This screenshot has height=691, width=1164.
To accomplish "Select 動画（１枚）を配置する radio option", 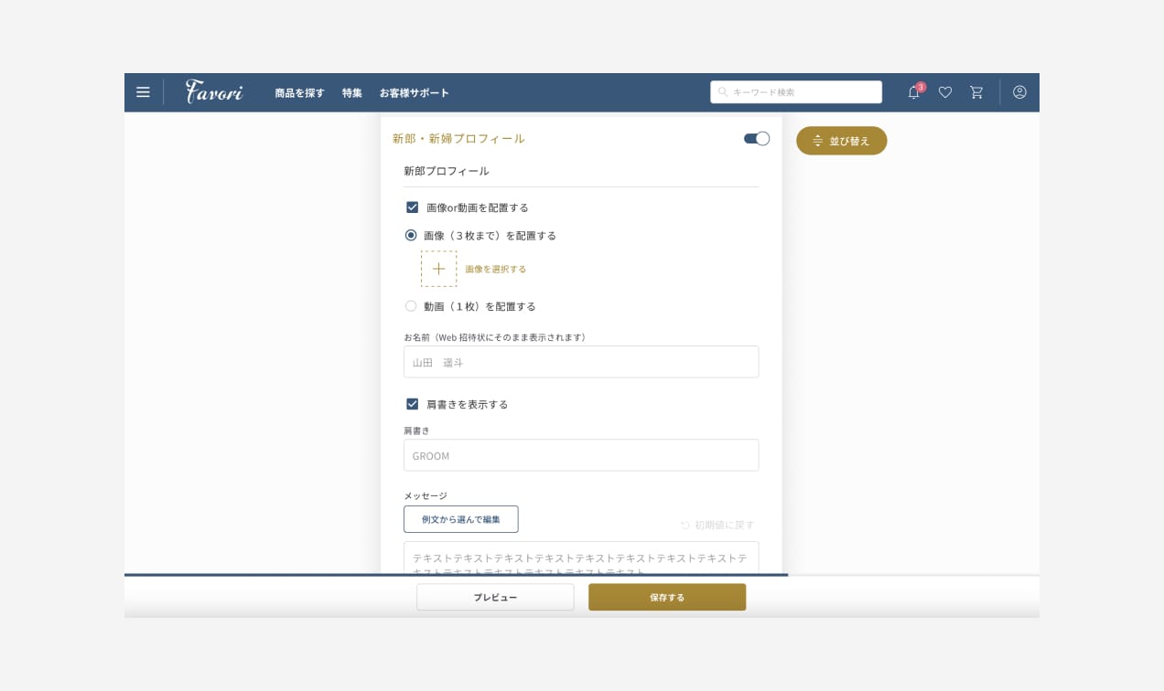I will (411, 306).
